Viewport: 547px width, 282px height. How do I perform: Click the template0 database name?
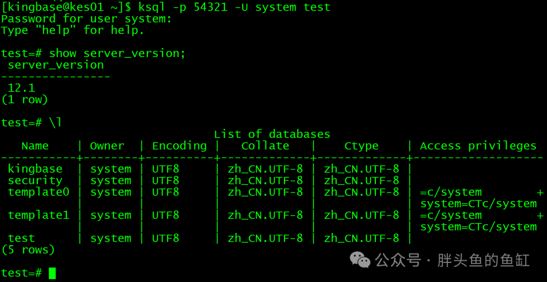pyautogui.click(x=38, y=192)
